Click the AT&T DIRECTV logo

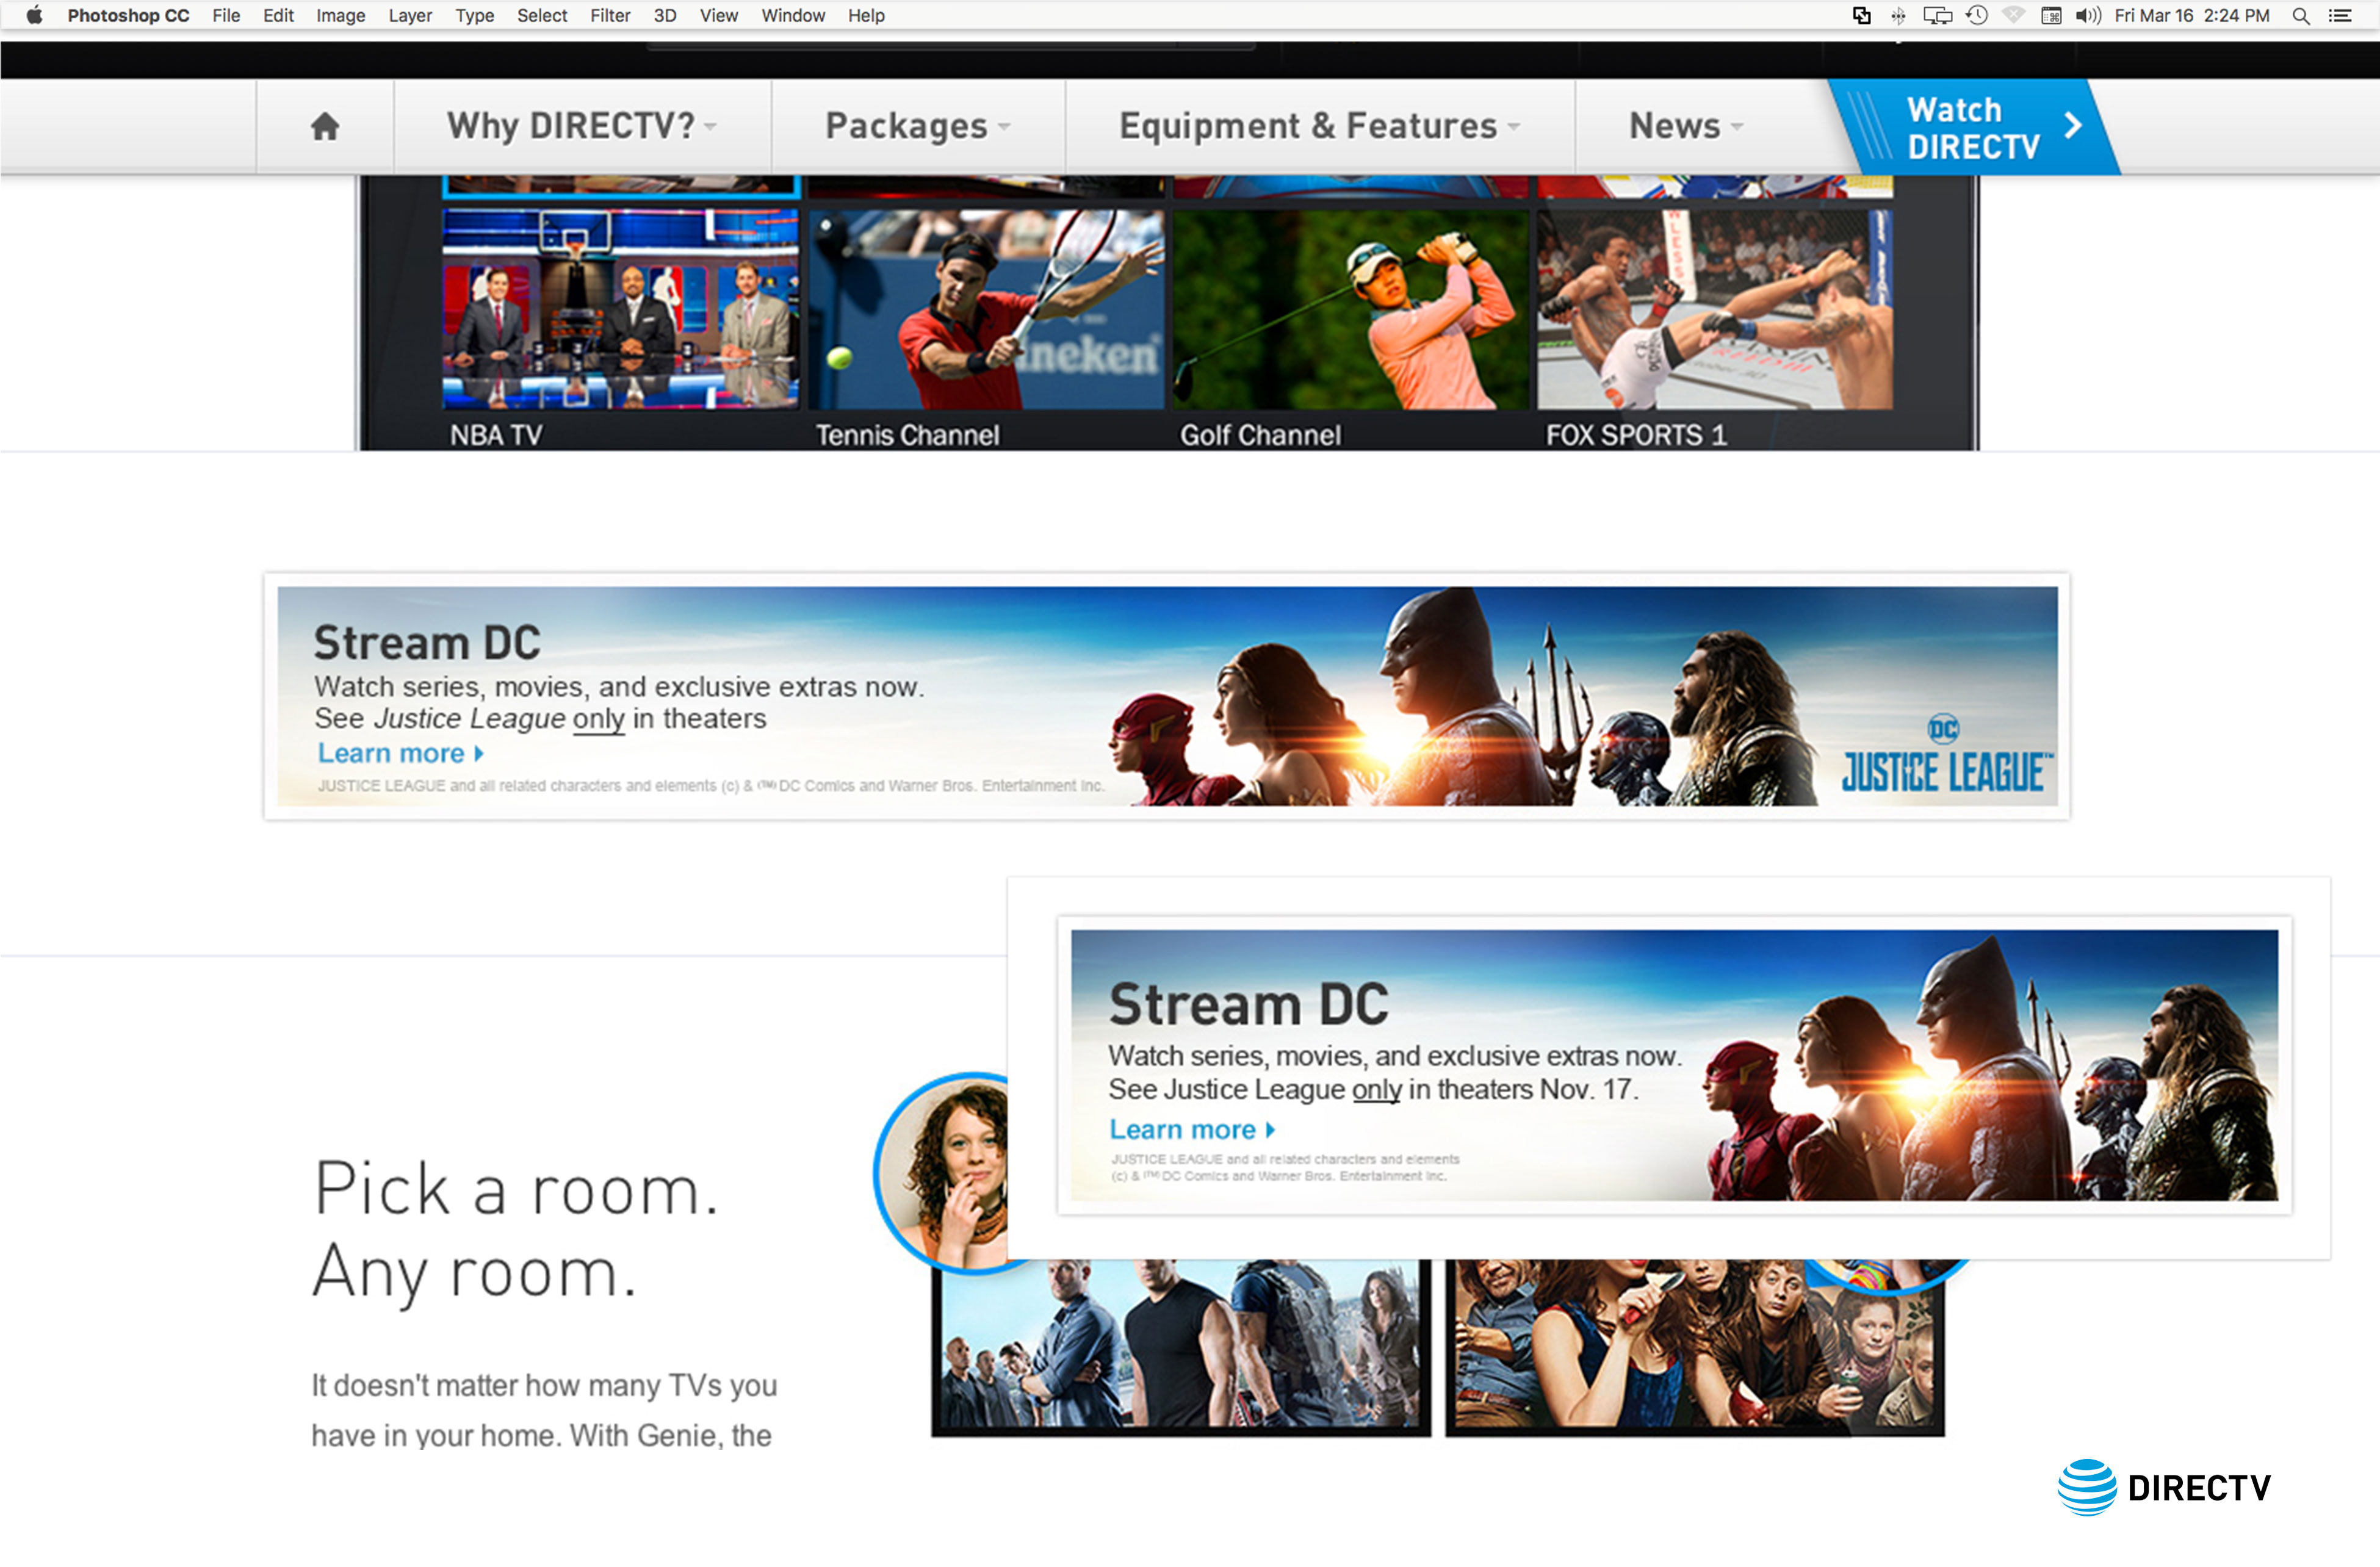click(2164, 1488)
